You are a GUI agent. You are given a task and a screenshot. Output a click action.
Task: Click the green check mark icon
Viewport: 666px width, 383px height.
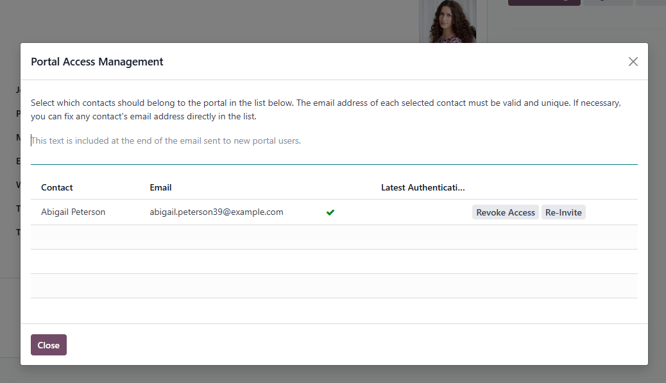tap(330, 212)
